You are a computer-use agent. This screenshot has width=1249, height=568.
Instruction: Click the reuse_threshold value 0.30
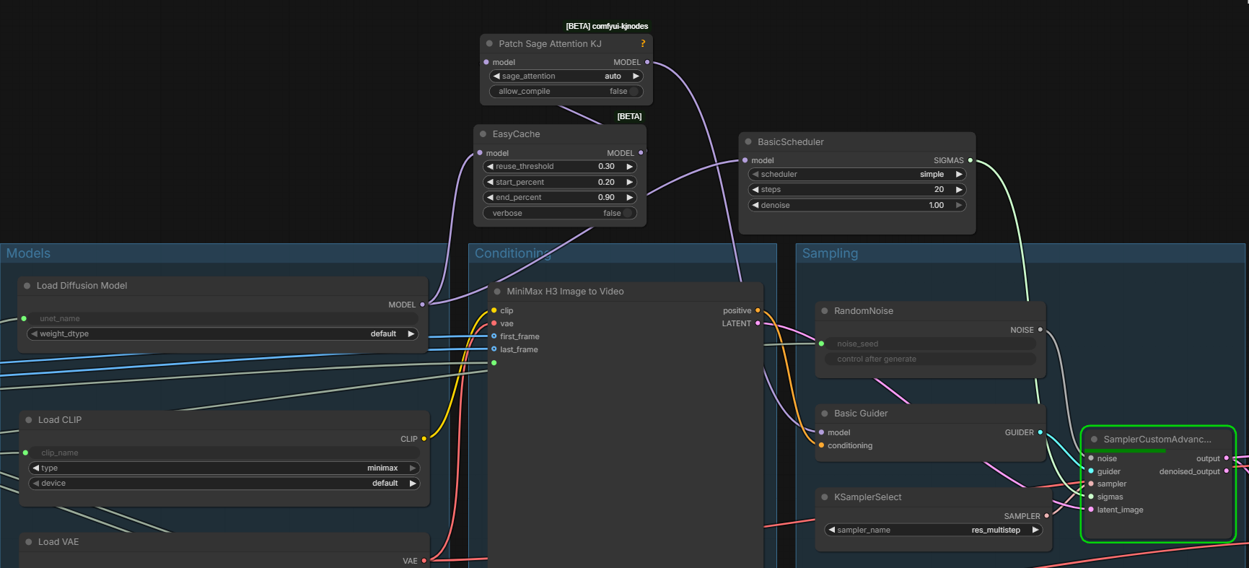click(x=606, y=166)
